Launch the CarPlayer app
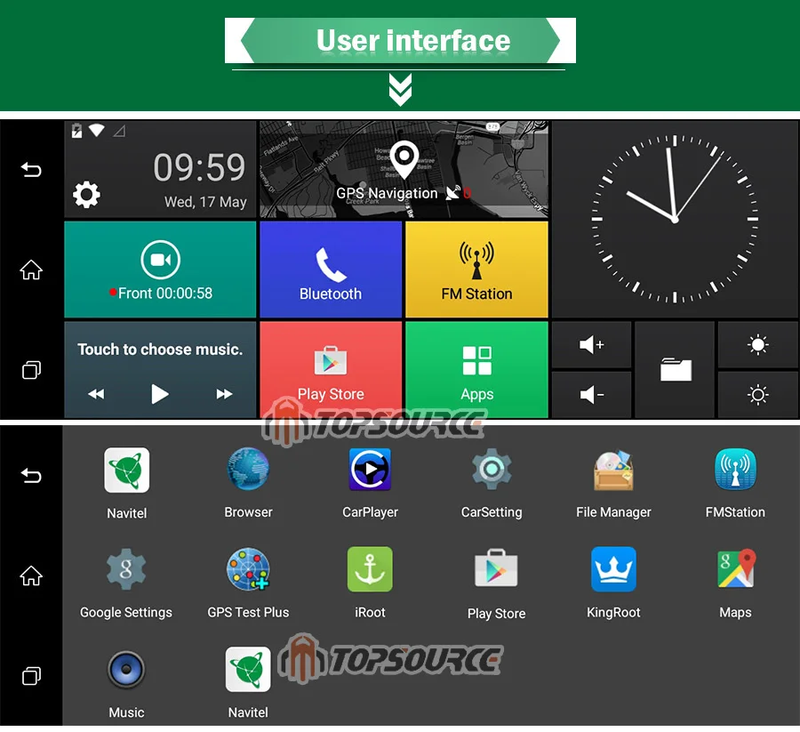This screenshot has height=732, width=800. point(370,483)
